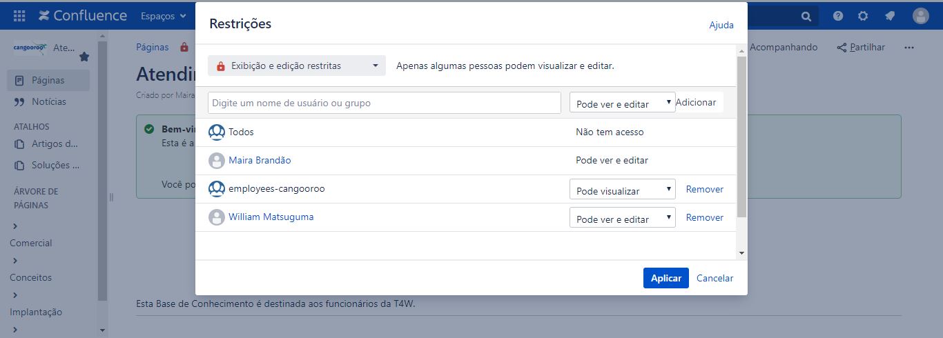943x338 pixels.
Task: Click the sidebar collapse handle
Action: click(111, 197)
